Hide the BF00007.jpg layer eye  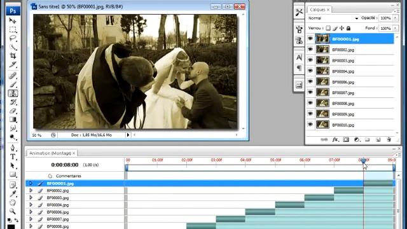(310, 92)
